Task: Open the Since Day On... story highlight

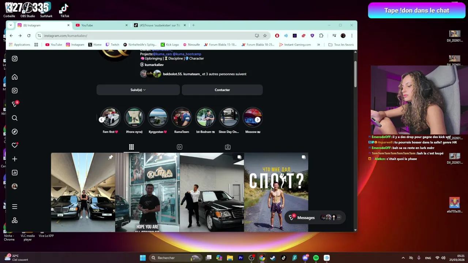Action: tap(229, 118)
